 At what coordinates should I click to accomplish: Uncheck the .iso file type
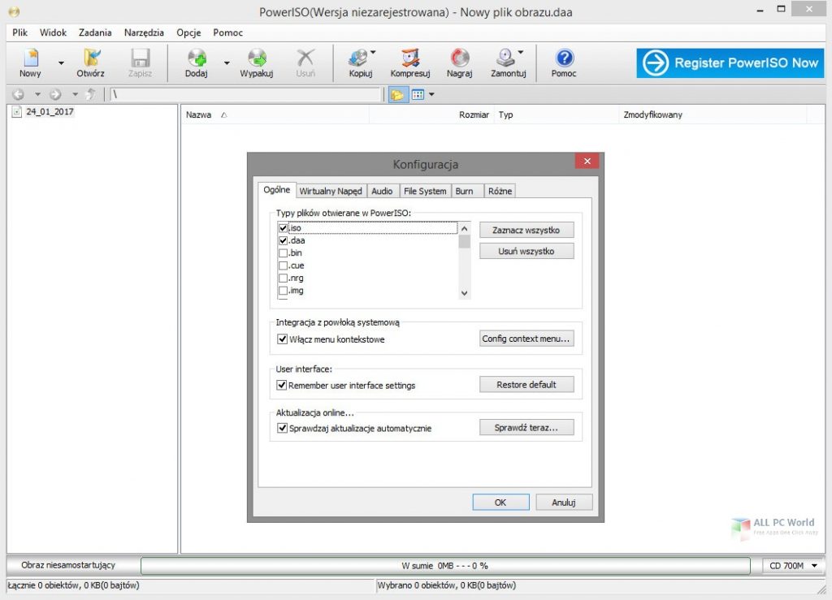tap(284, 228)
